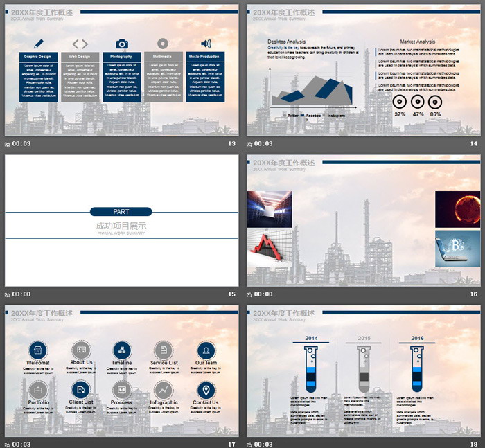Click the Timeline circular icon

point(121,350)
